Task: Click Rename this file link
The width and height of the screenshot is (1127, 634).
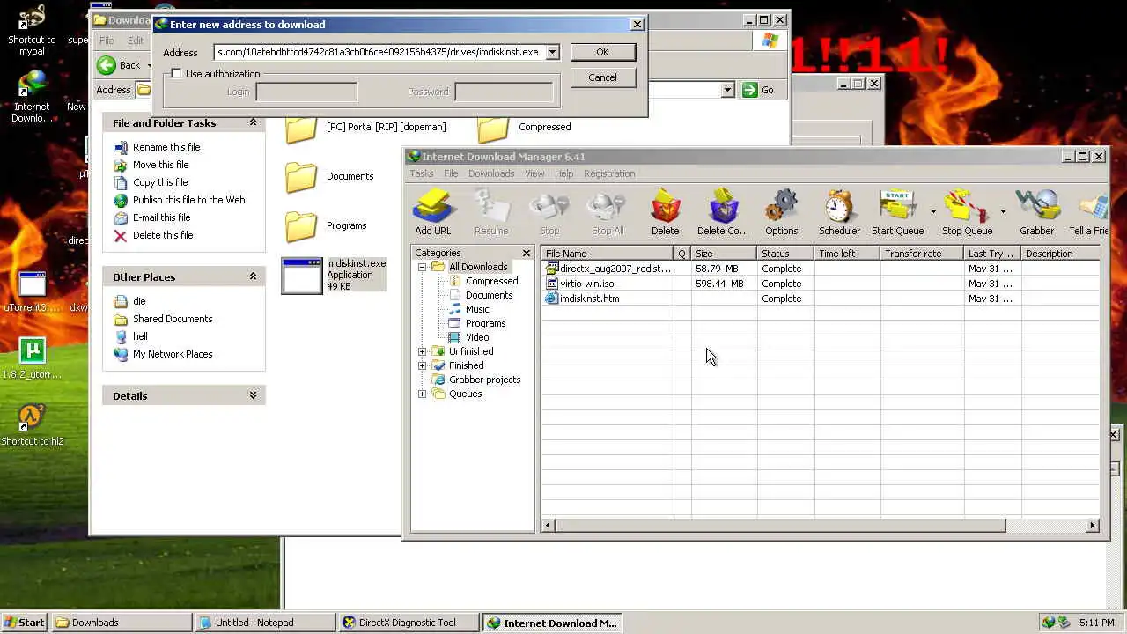Action: (x=166, y=147)
